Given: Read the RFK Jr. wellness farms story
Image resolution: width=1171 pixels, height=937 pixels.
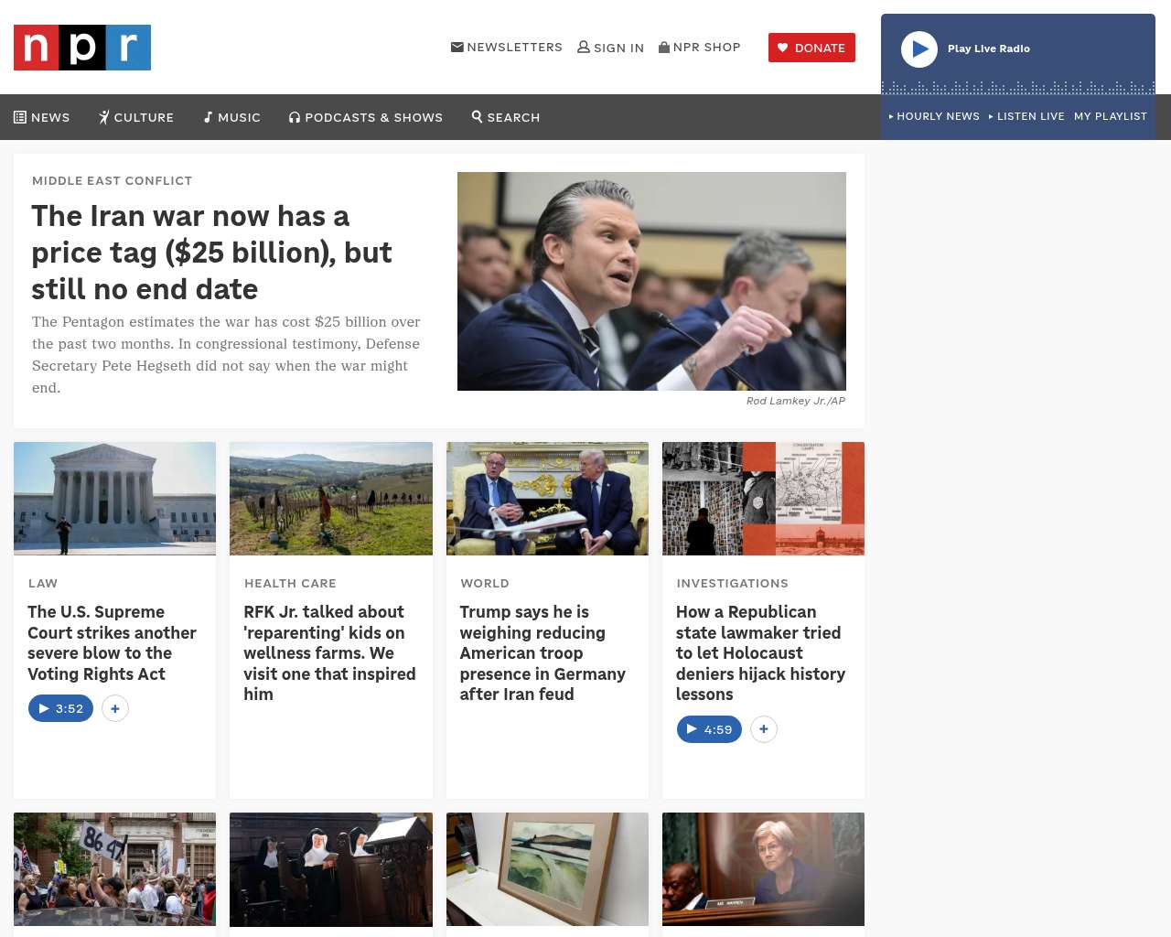Looking at the screenshot, I should (330, 653).
